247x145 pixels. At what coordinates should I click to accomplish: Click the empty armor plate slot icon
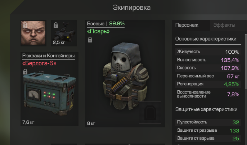[150, 113]
